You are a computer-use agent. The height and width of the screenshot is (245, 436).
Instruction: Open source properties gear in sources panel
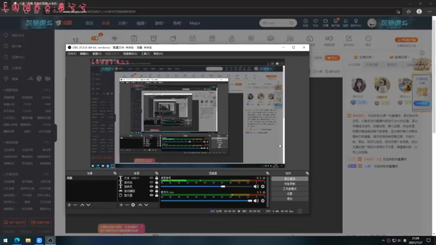(133, 205)
